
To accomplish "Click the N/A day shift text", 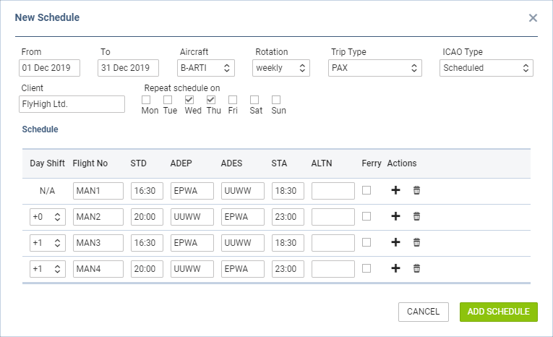I will coord(47,191).
